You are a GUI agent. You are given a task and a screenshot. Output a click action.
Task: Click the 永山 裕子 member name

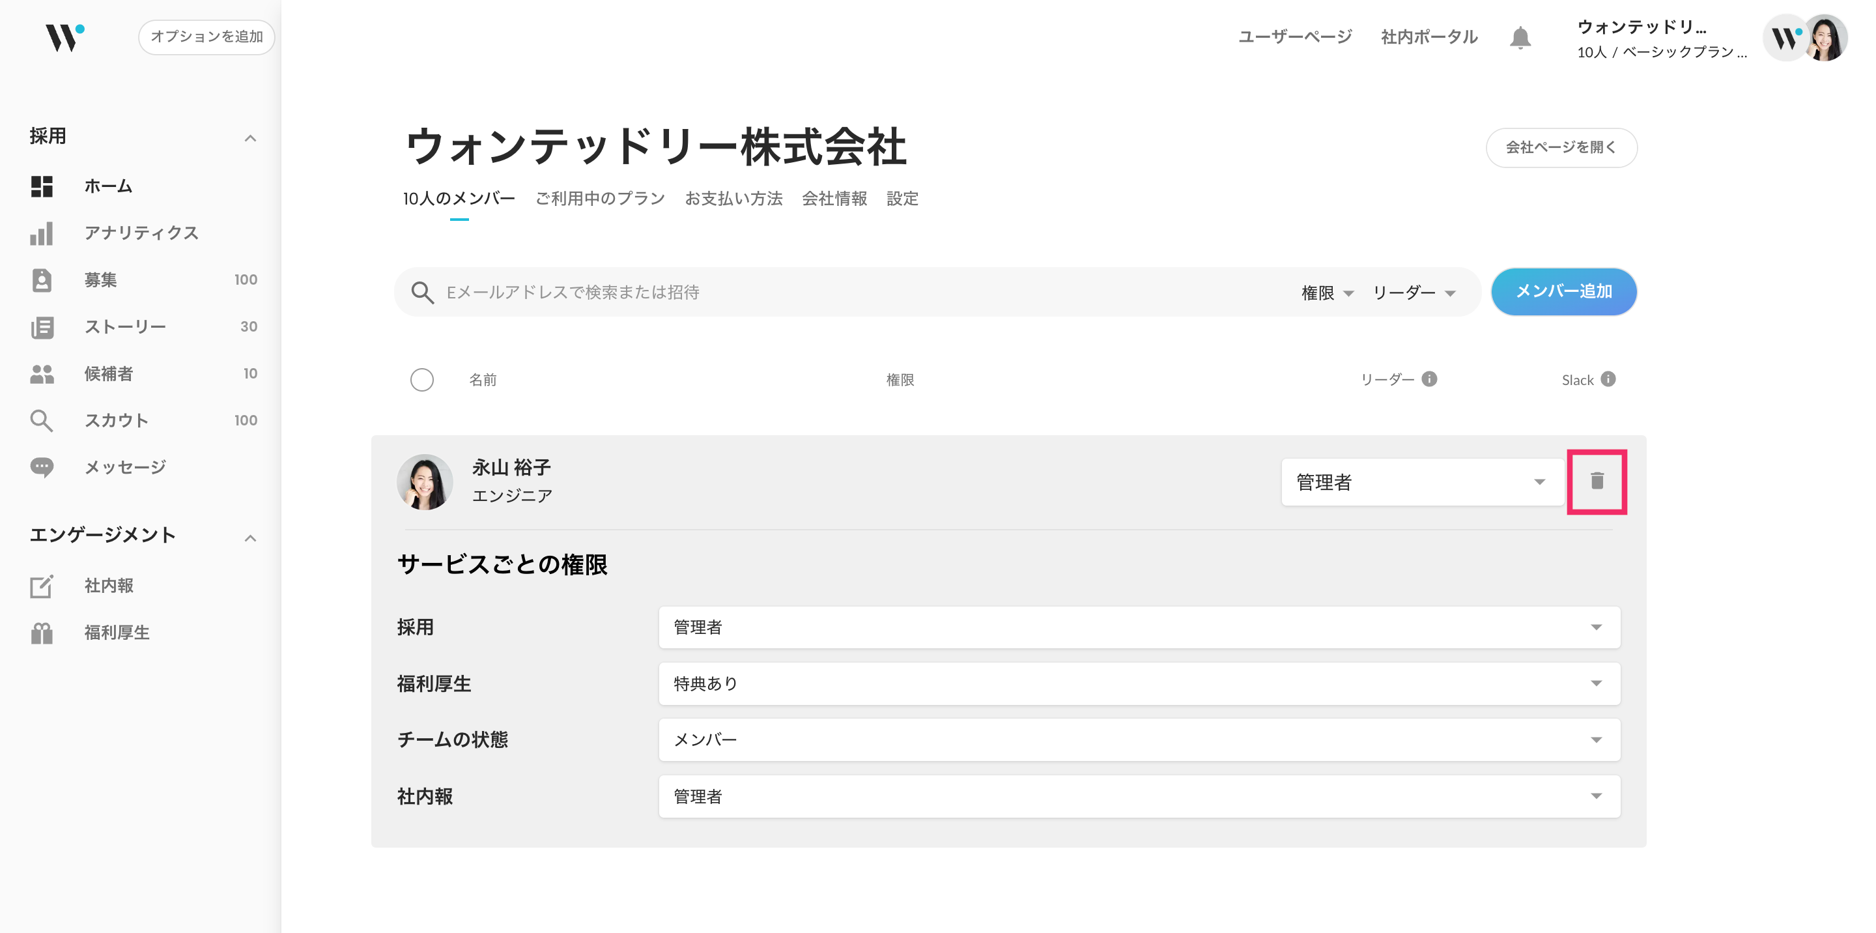pos(511,468)
